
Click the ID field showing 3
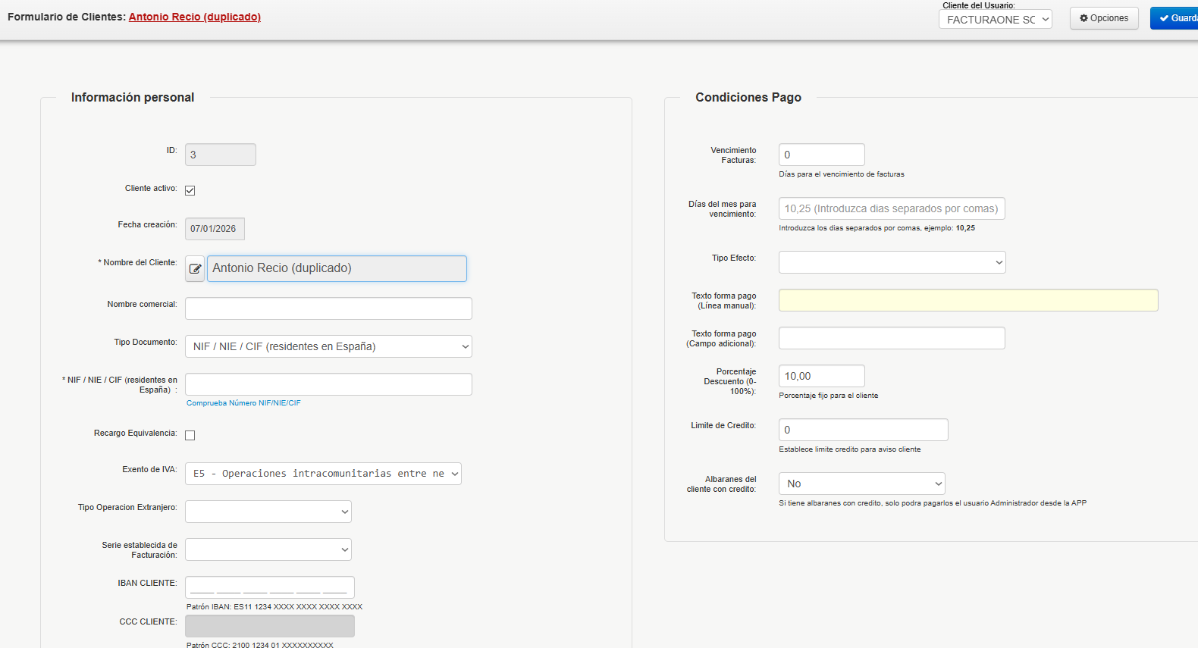pyautogui.click(x=221, y=155)
